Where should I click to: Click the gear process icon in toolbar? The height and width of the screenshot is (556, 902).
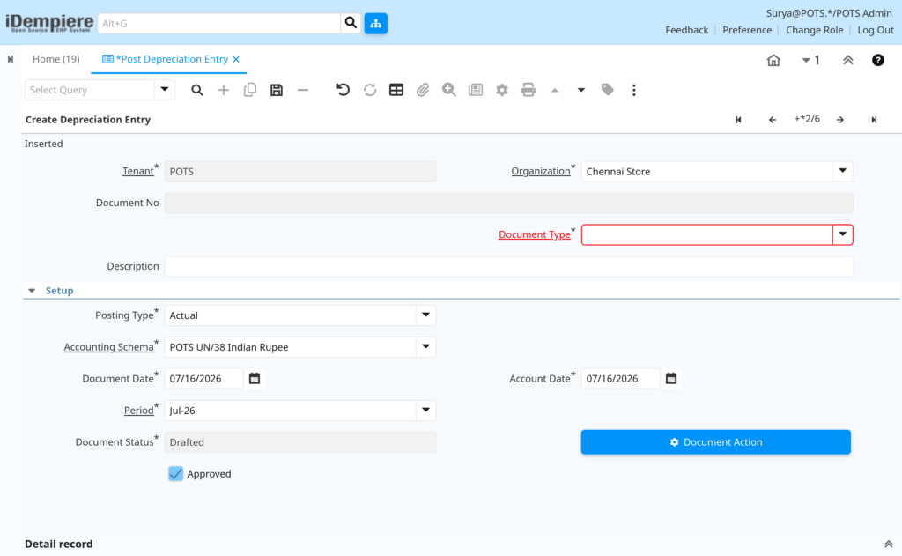tap(501, 90)
